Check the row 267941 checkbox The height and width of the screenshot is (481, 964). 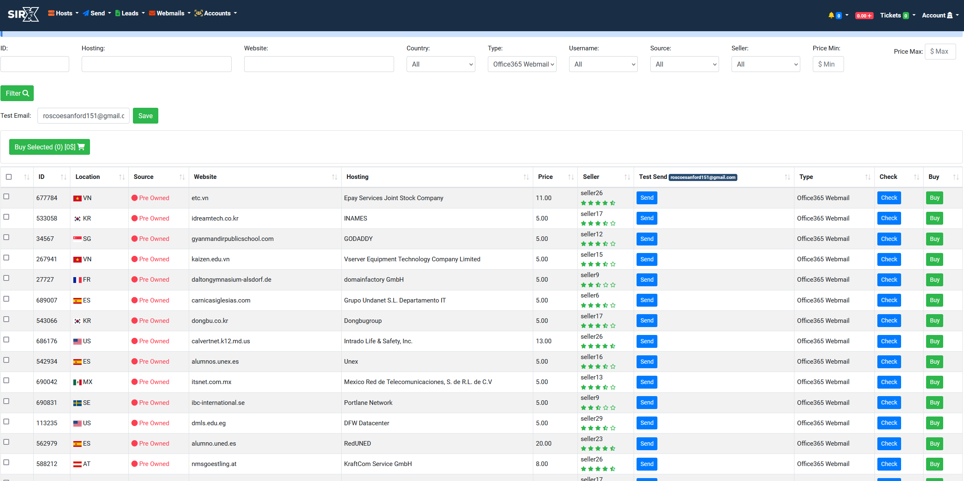pos(6,258)
